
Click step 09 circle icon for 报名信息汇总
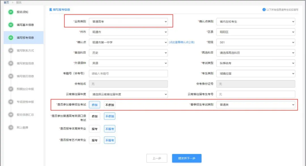coord(11,115)
